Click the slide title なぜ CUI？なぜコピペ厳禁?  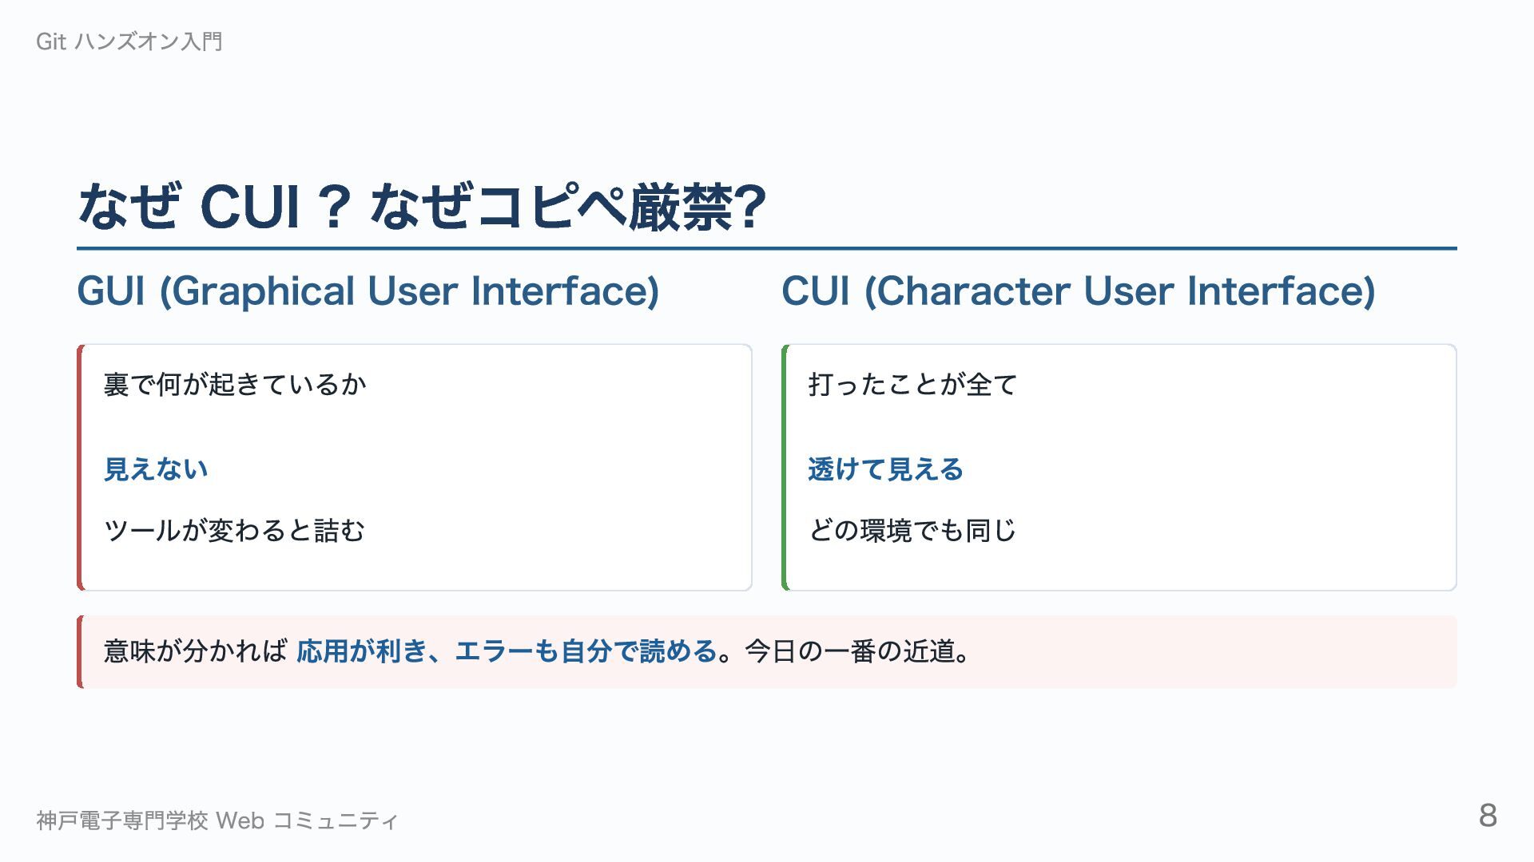(x=422, y=207)
